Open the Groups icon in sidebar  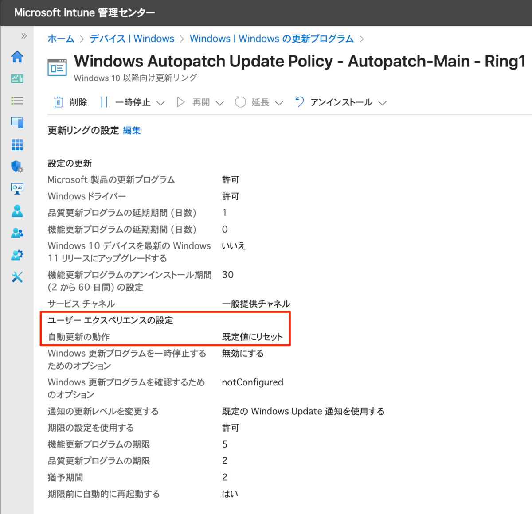[17, 233]
